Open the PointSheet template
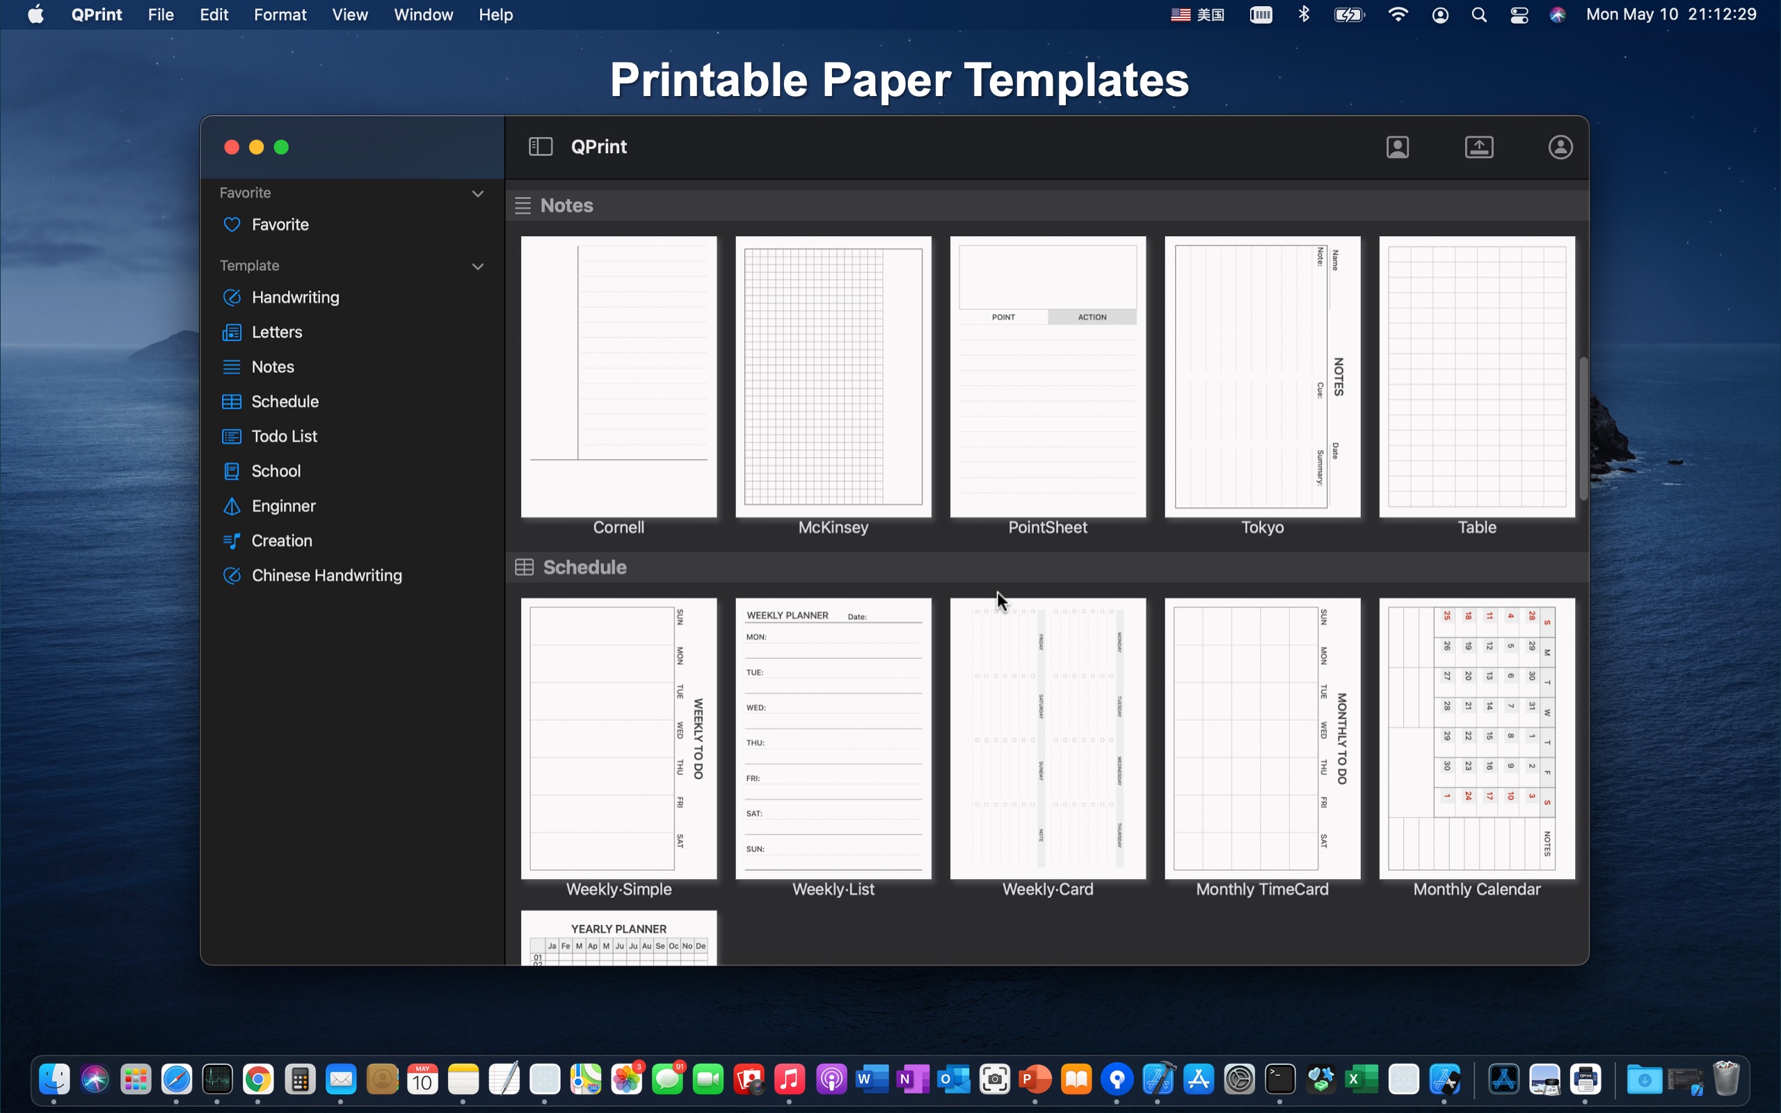Image resolution: width=1781 pixels, height=1113 pixels. tap(1048, 376)
